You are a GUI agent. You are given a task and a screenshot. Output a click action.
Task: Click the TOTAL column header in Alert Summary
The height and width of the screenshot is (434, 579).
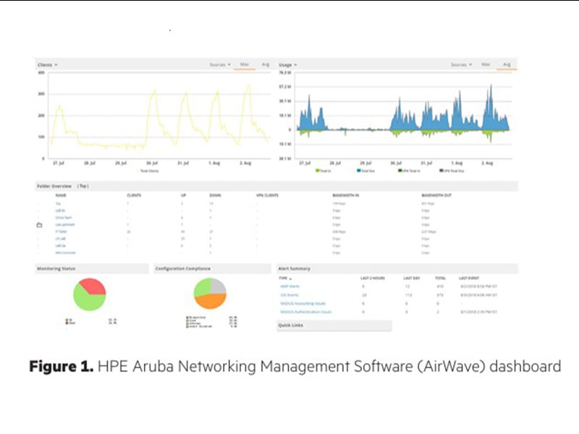[441, 278]
